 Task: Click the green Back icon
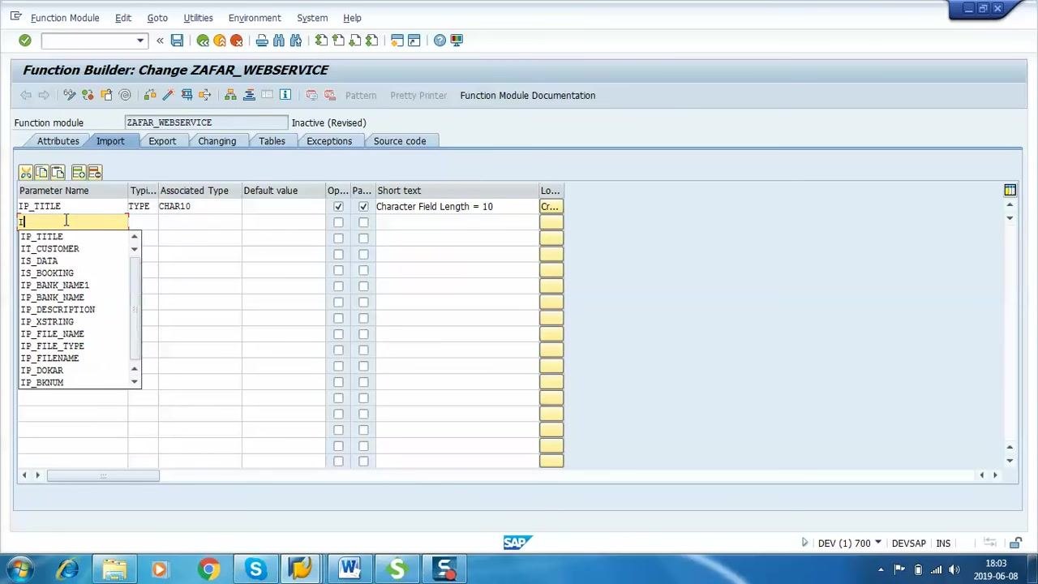(203, 41)
